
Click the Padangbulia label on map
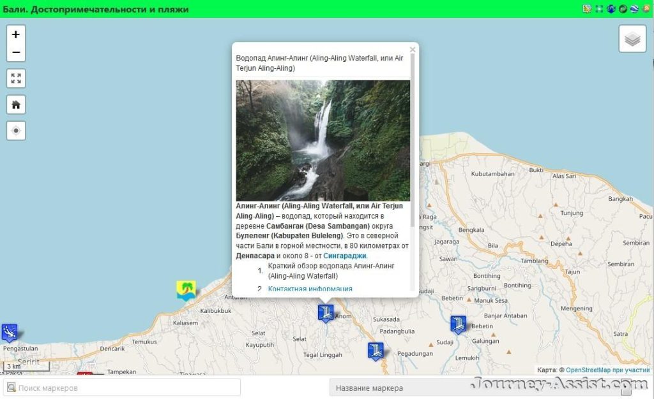397,331
